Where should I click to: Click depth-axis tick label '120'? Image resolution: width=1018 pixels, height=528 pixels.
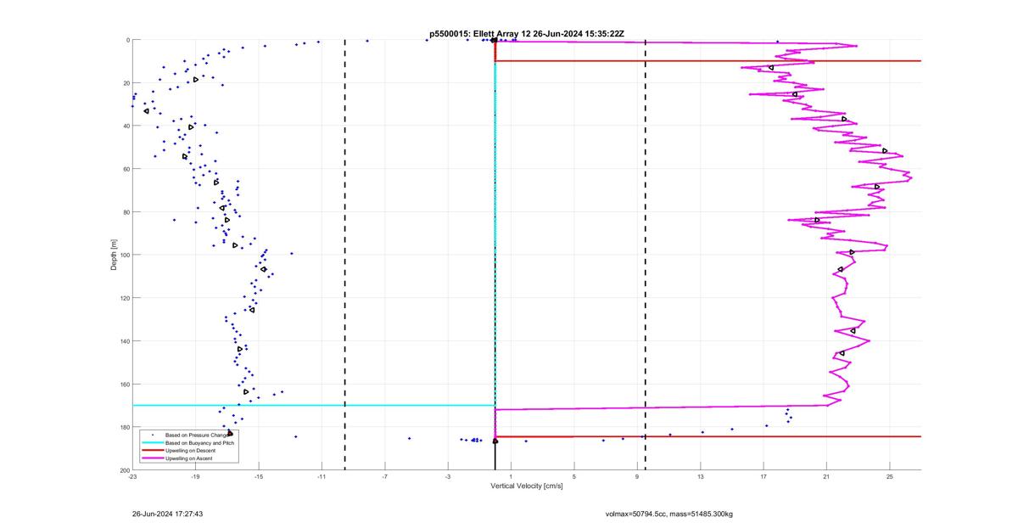coord(124,298)
